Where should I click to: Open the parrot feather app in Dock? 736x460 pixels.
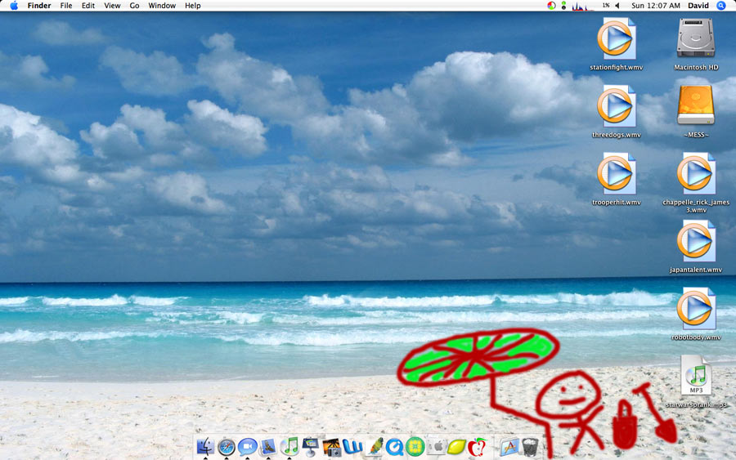click(374, 447)
